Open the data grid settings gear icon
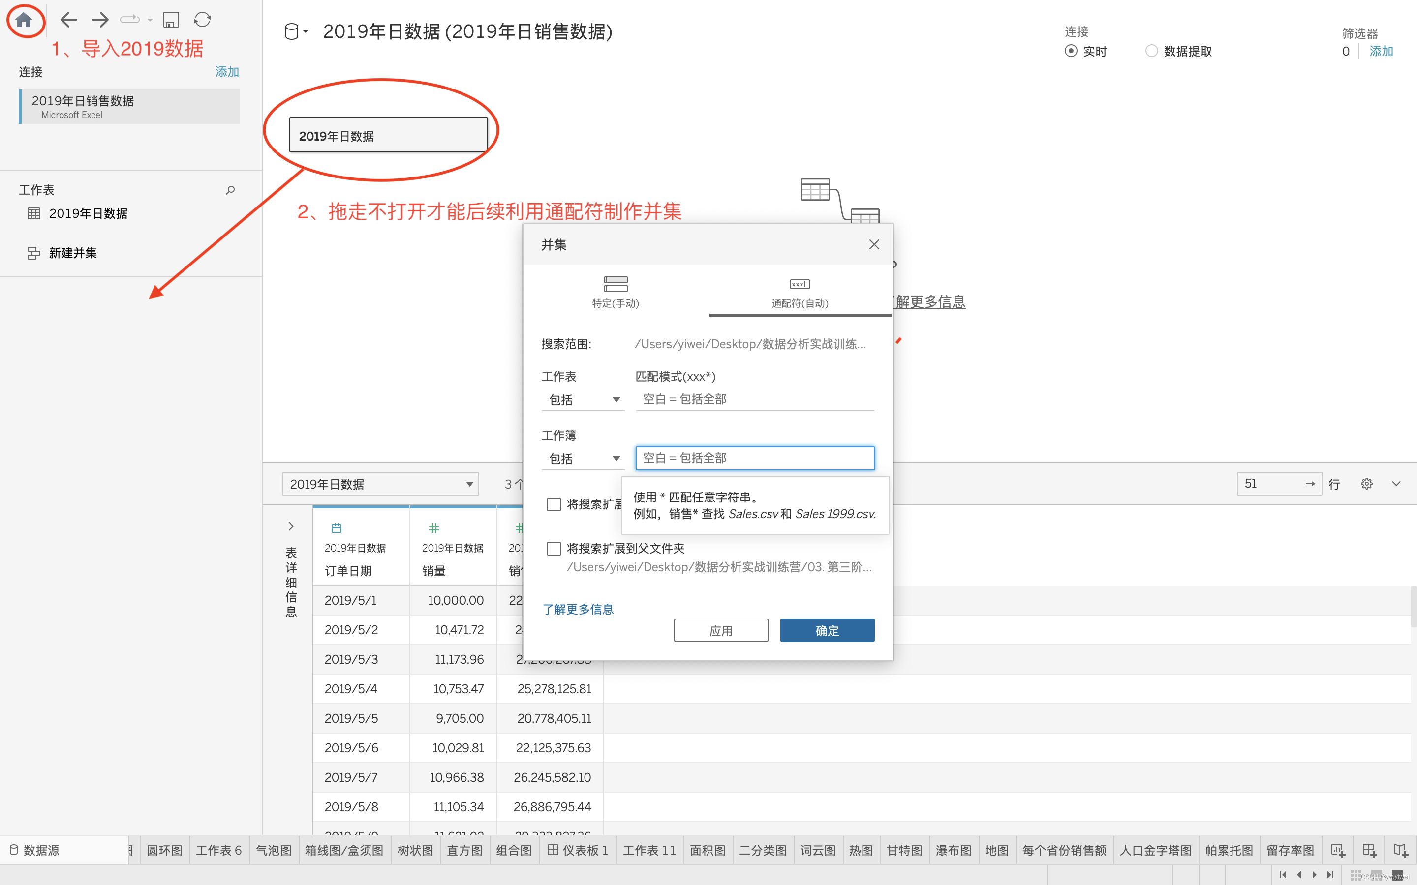 click(x=1366, y=484)
